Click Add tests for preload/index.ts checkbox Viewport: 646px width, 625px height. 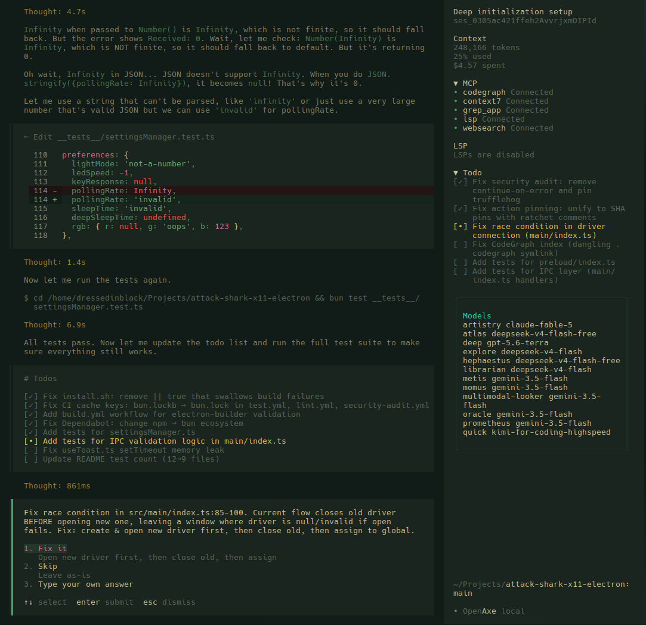460,262
